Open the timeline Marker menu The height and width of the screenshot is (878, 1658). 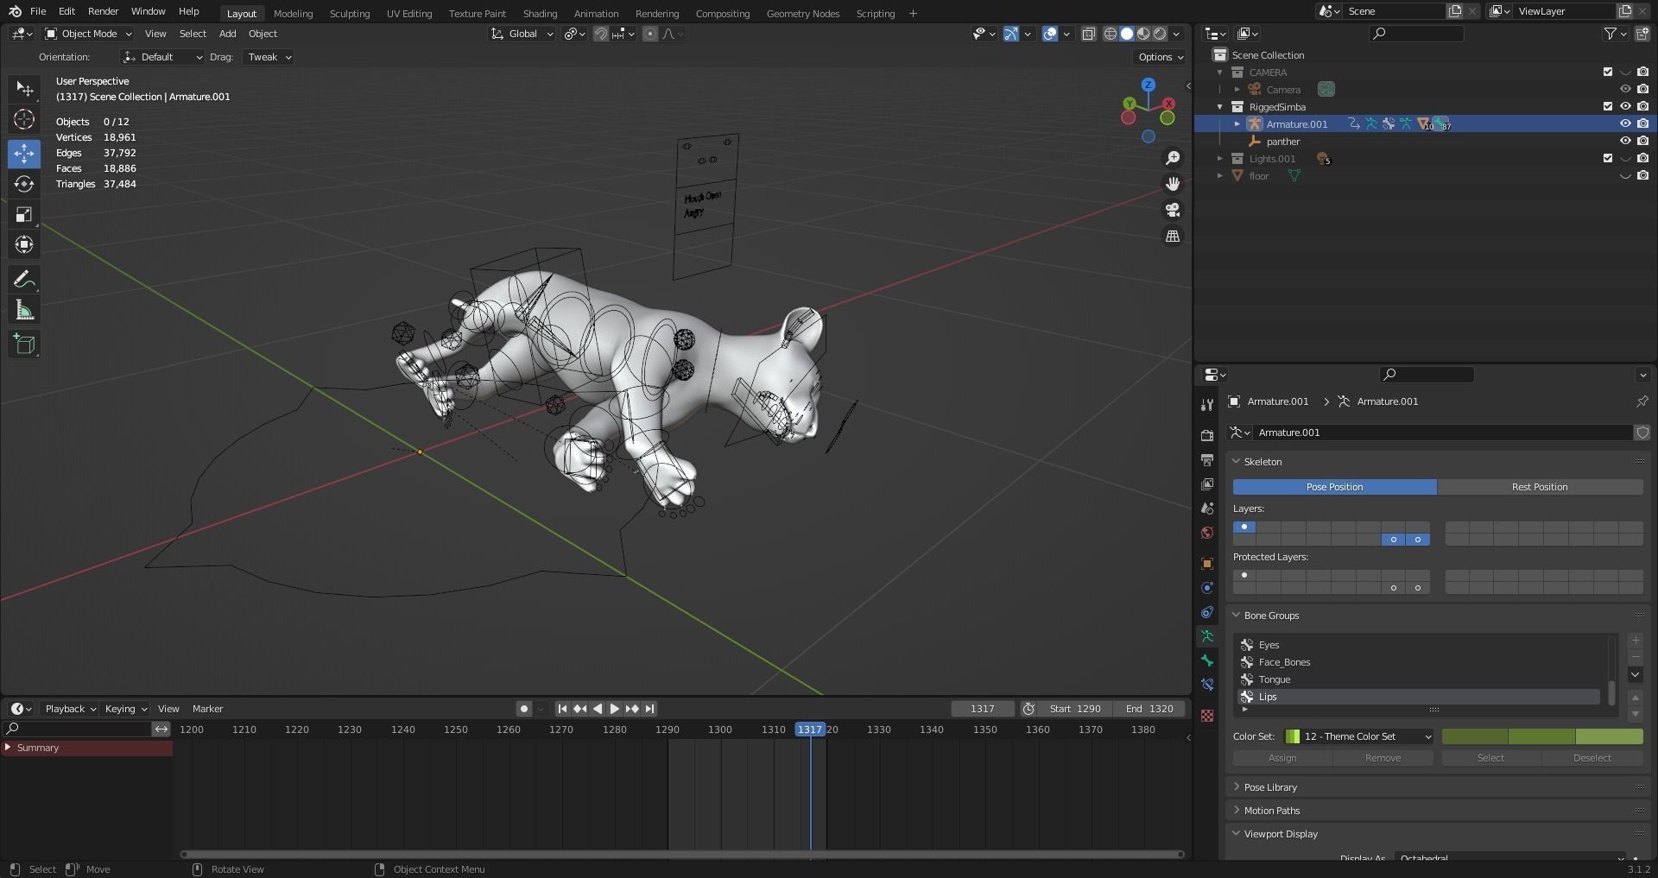pyautogui.click(x=207, y=709)
